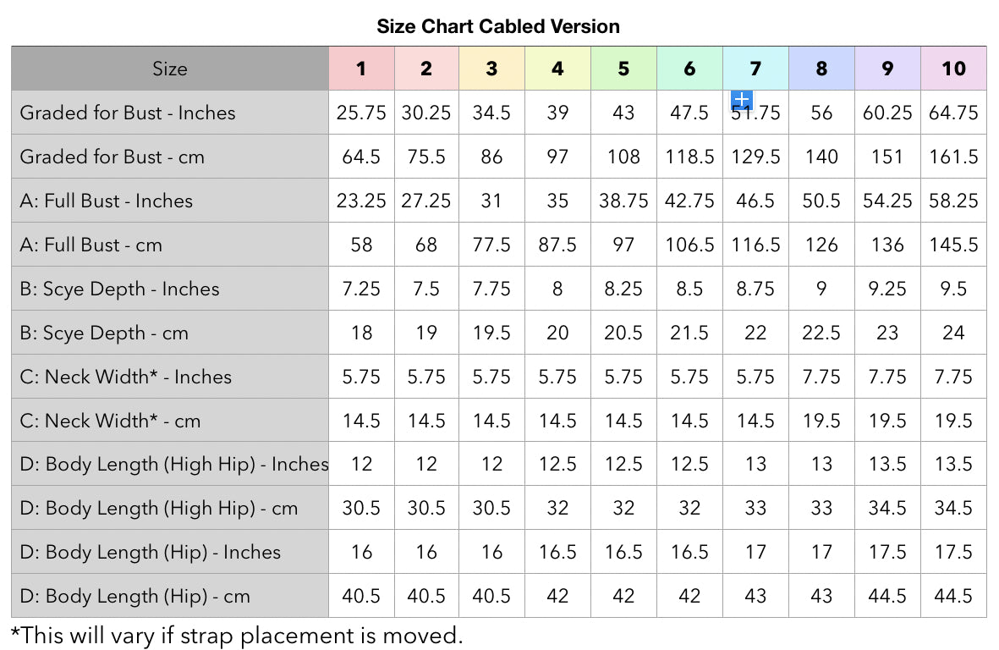Click the 7.25 Scye Depth cell
999x650 pixels.
[361, 289]
